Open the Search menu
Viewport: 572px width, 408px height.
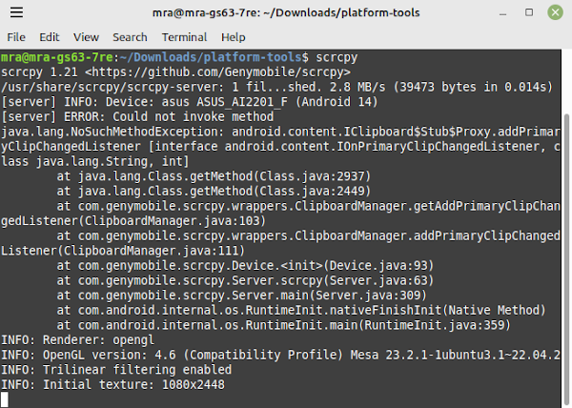130,37
